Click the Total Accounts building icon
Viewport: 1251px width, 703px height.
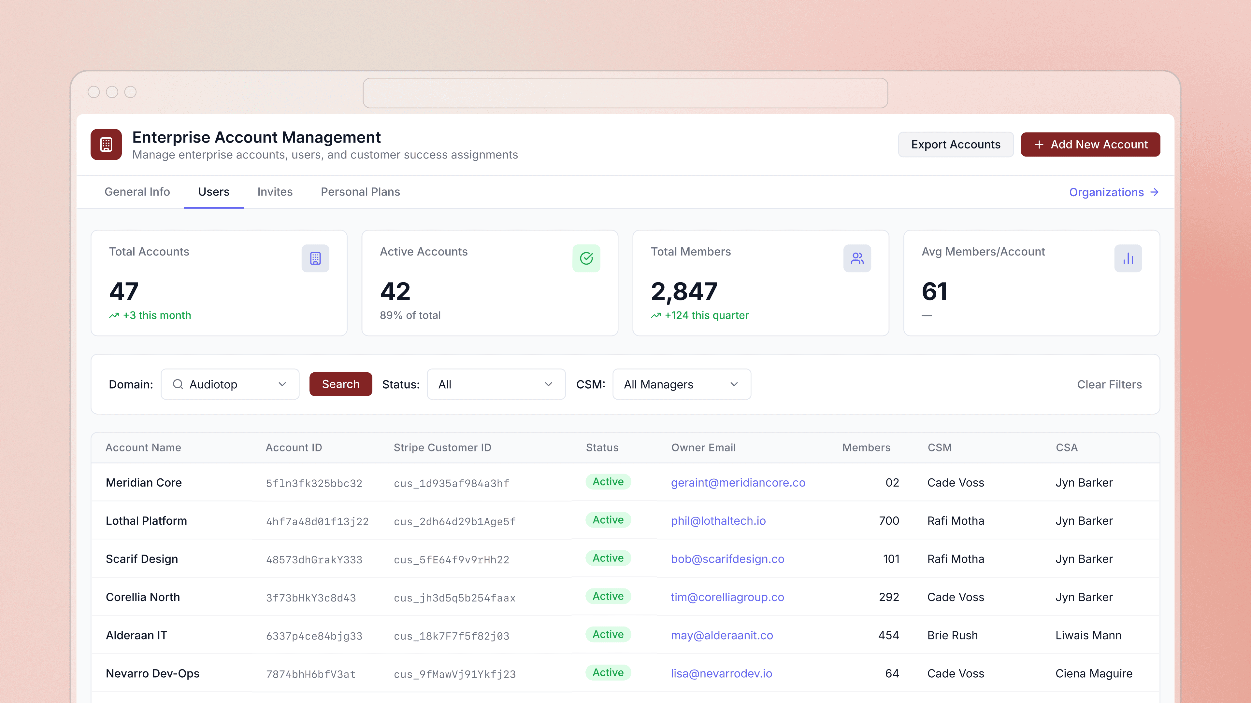coord(315,258)
